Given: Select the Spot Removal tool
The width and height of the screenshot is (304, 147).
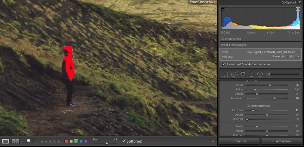Looking at the screenshot, I should coord(234,74).
